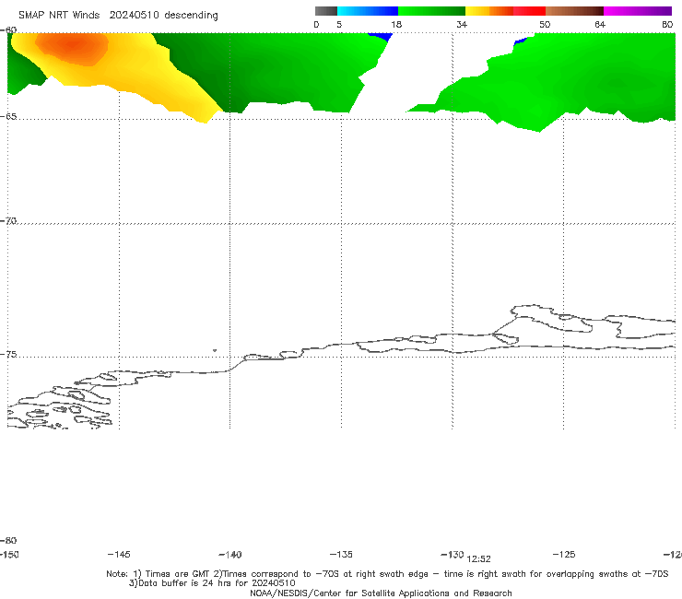Screen dimensions: 682x599
Task: Click the small blue low-wind patch near -133
Action: point(380,37)
